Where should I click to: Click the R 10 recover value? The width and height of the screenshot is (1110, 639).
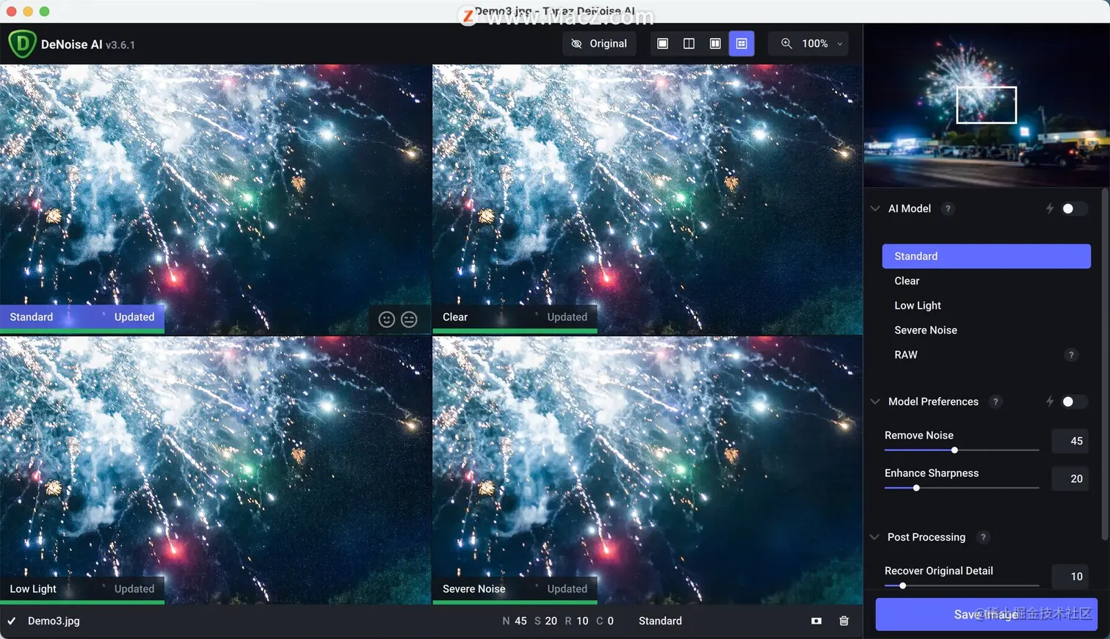click(576, 621)
